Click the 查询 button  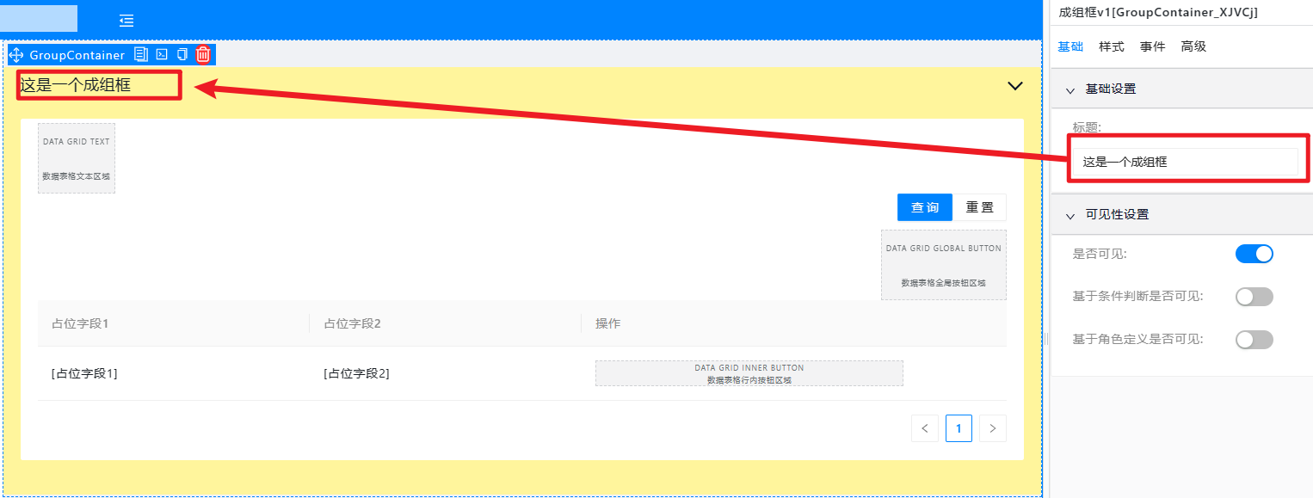click(x=925, y=207)
